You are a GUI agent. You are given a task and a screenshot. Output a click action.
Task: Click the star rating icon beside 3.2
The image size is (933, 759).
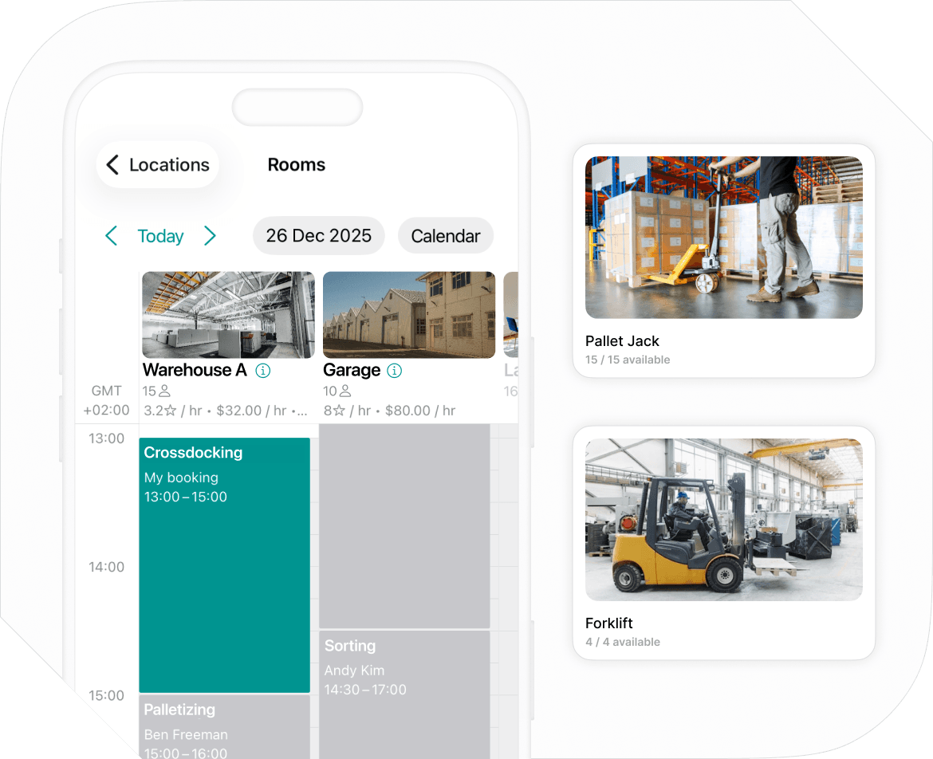point(168,410)
